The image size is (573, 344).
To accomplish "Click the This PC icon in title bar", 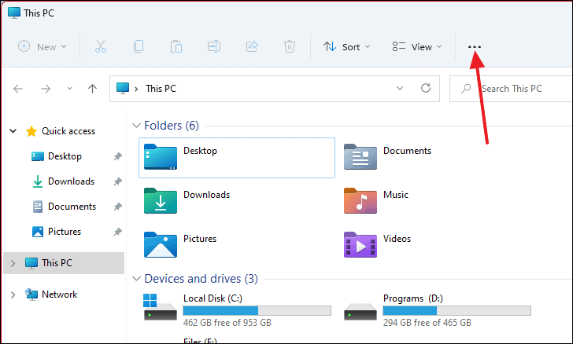I will 14,13.
